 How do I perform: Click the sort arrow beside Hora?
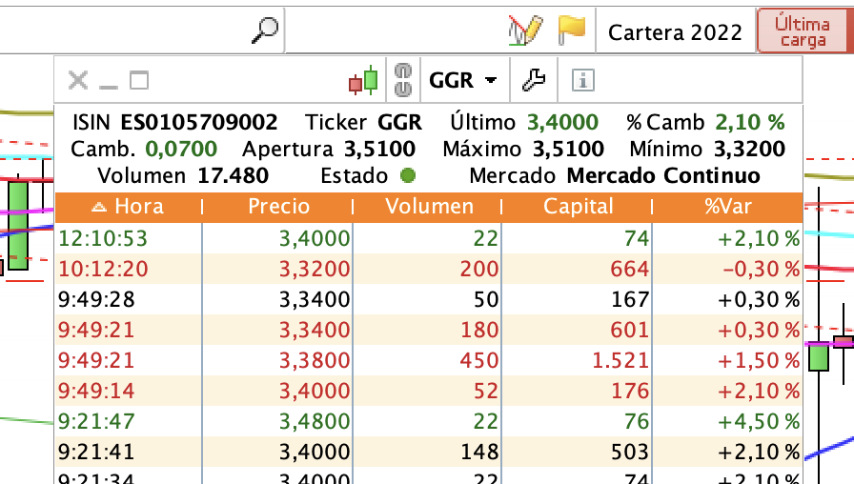(x=98, y=207)
